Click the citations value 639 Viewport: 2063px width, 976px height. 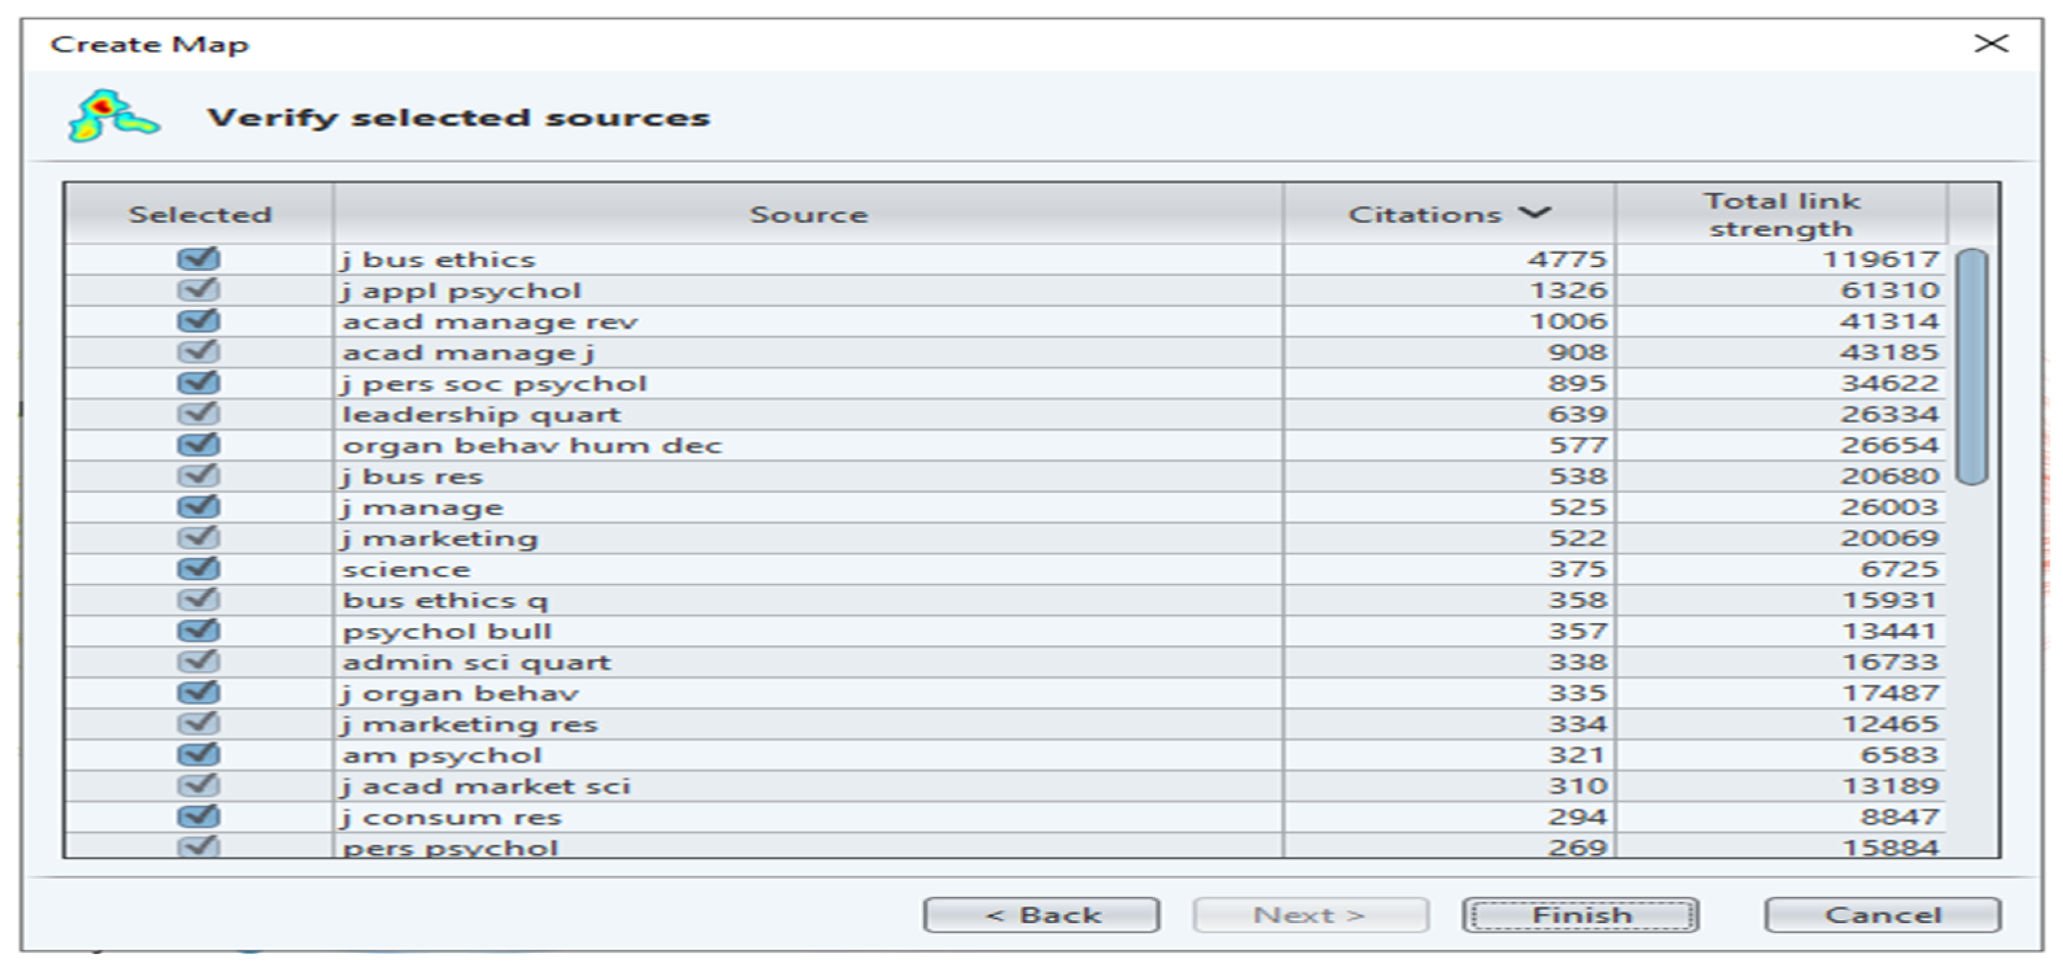[x=1578, y=414]
